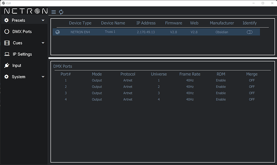Click the Web column header
This screenshot has width=277, height=165.
[x=194, y=23]
